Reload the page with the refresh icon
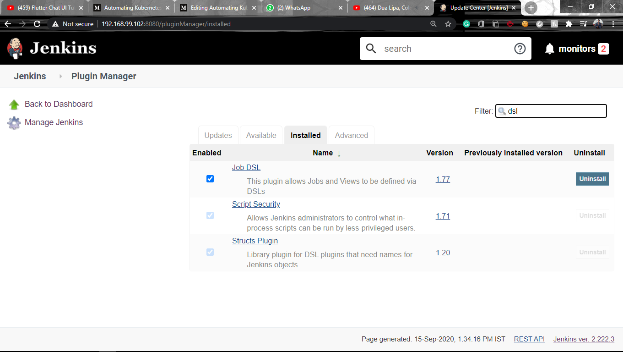 (37, 24)
